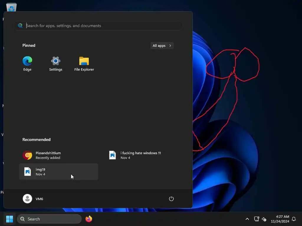Click the Windows Start button on taskbar
This screenshot has width=302, height=226.
point(10,219)
